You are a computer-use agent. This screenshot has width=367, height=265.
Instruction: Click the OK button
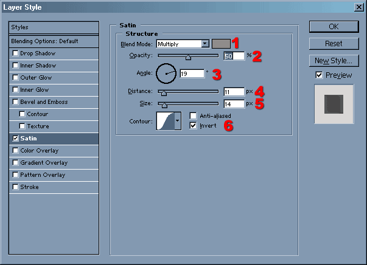pos(334,27)
